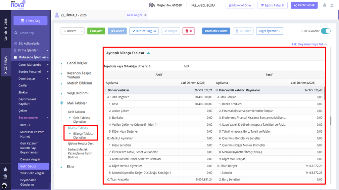Expand the Firma İşlemleri menu

[x=48, y=50]
